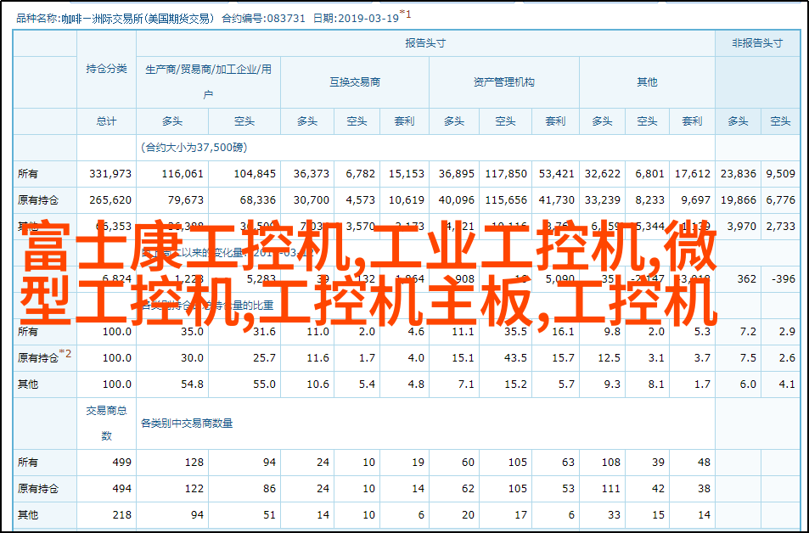Screen dimensions: 809x533
Task: Click the value 53,421
Action: click(x=557, y=174)
